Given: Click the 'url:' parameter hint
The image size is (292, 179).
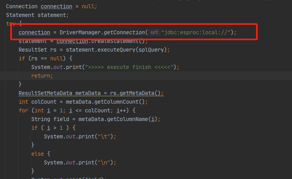Looking at the screenshot, I should [x=154, y=32].
